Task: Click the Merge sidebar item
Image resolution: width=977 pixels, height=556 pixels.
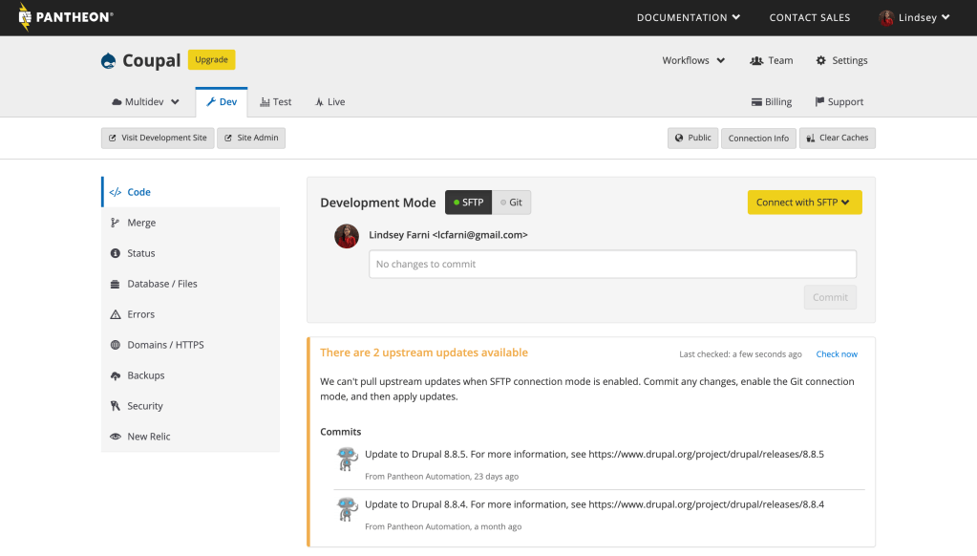Action: (140, 223)
